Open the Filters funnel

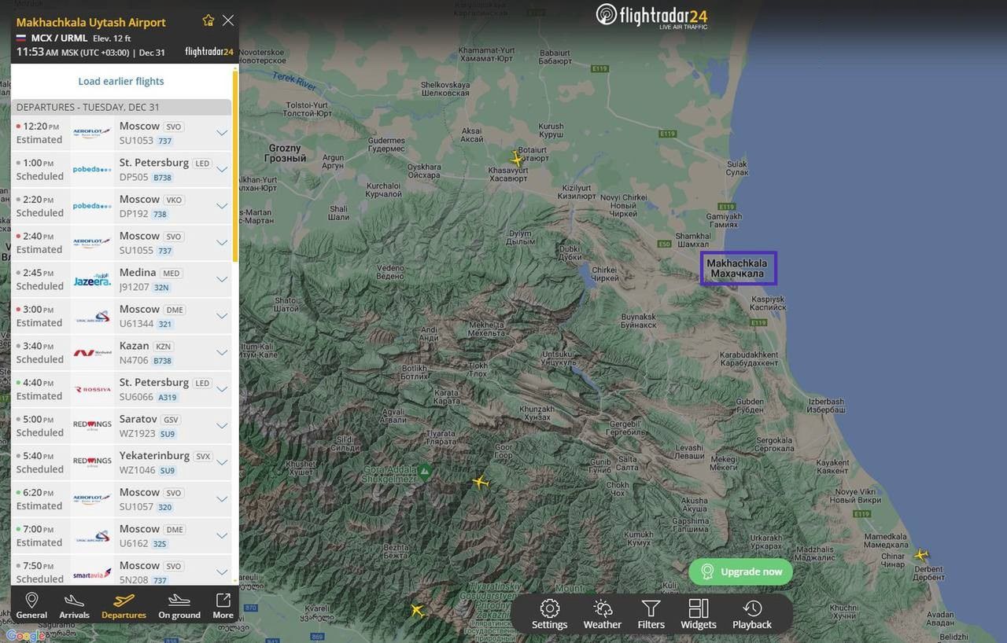click(x=651, y=614)
